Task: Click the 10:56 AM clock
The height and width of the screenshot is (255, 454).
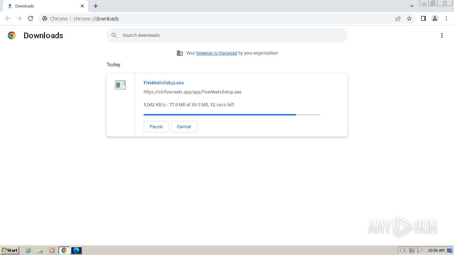Action: pos(436,250)
